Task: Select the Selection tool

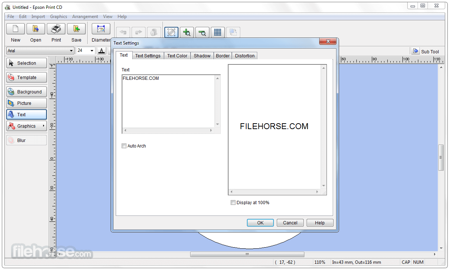Action: pos(27,63)
